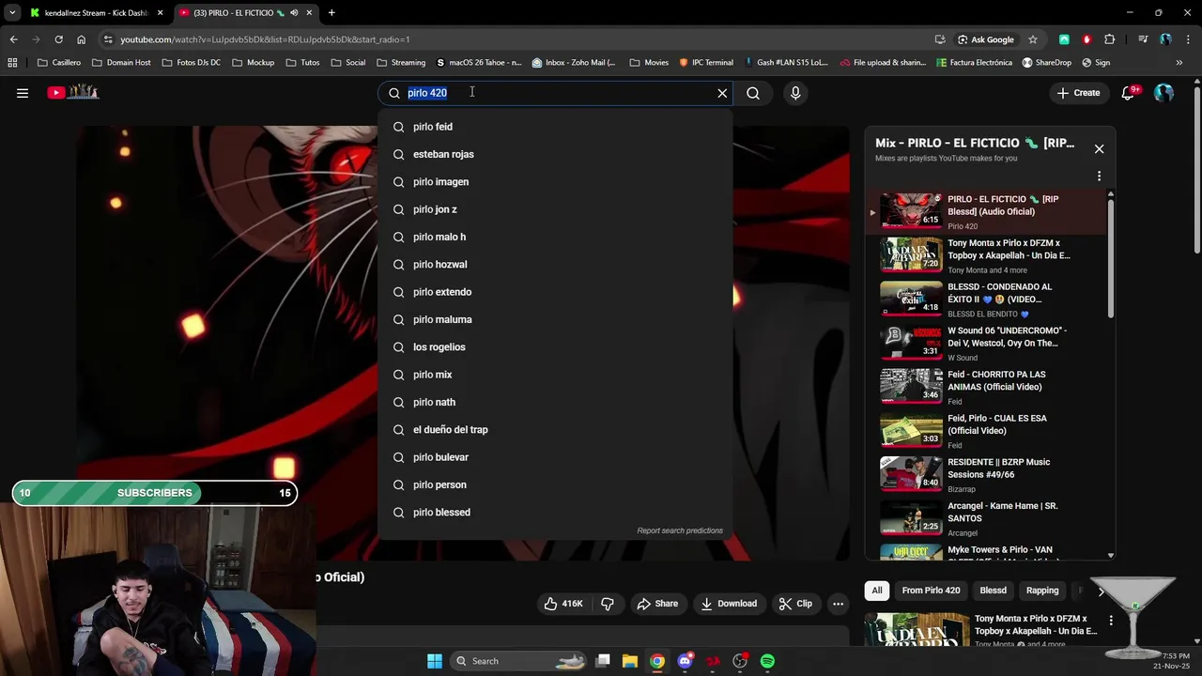Choose the 'pirlo nath' suggestion
Screen dimensions: 1202x676
555,402
